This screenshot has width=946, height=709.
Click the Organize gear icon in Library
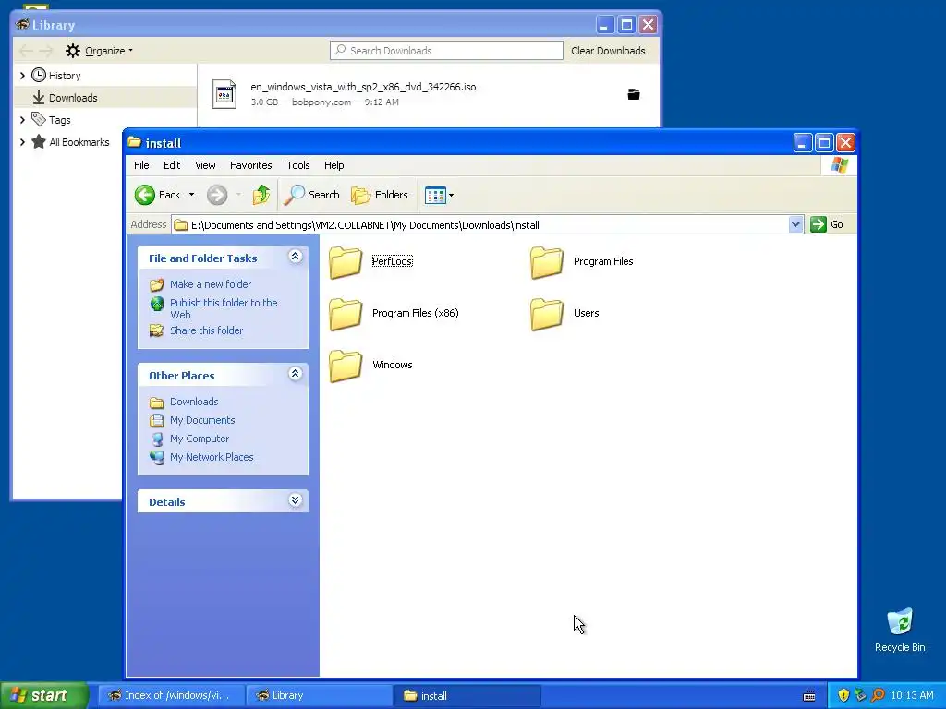73,51
